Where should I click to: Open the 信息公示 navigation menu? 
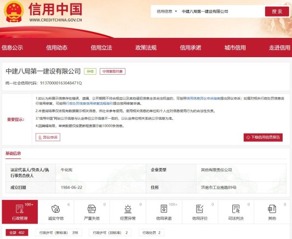(x=12, y=48)
